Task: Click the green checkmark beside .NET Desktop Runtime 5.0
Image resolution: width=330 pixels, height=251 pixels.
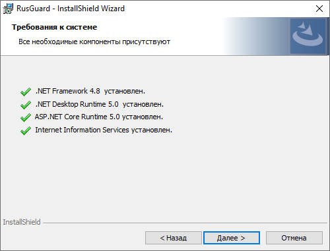Action: (x=26, y=105)
